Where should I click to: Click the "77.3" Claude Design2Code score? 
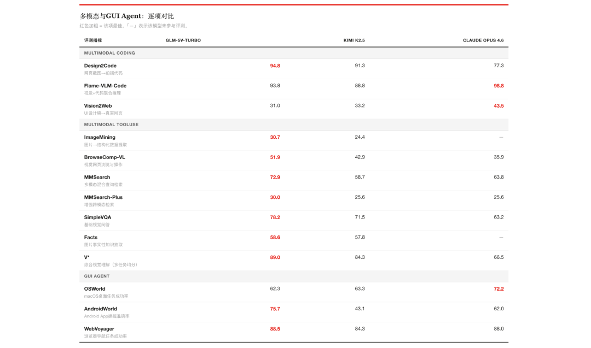click(x=499, y=66)
